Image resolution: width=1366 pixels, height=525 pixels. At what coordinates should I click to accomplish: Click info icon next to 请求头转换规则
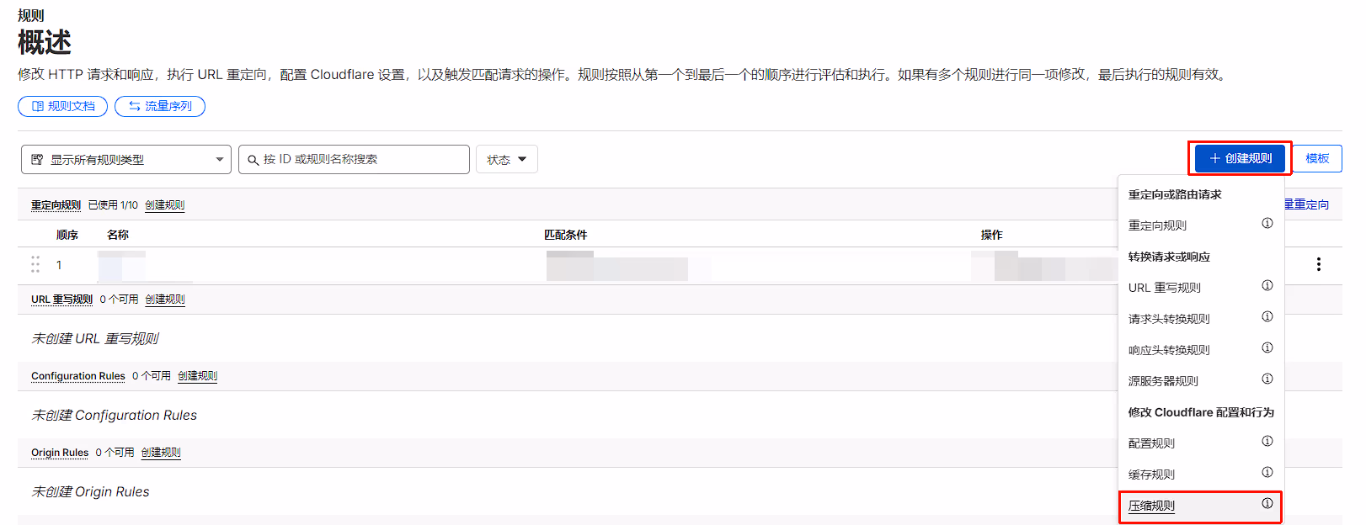pos(1267,316)
